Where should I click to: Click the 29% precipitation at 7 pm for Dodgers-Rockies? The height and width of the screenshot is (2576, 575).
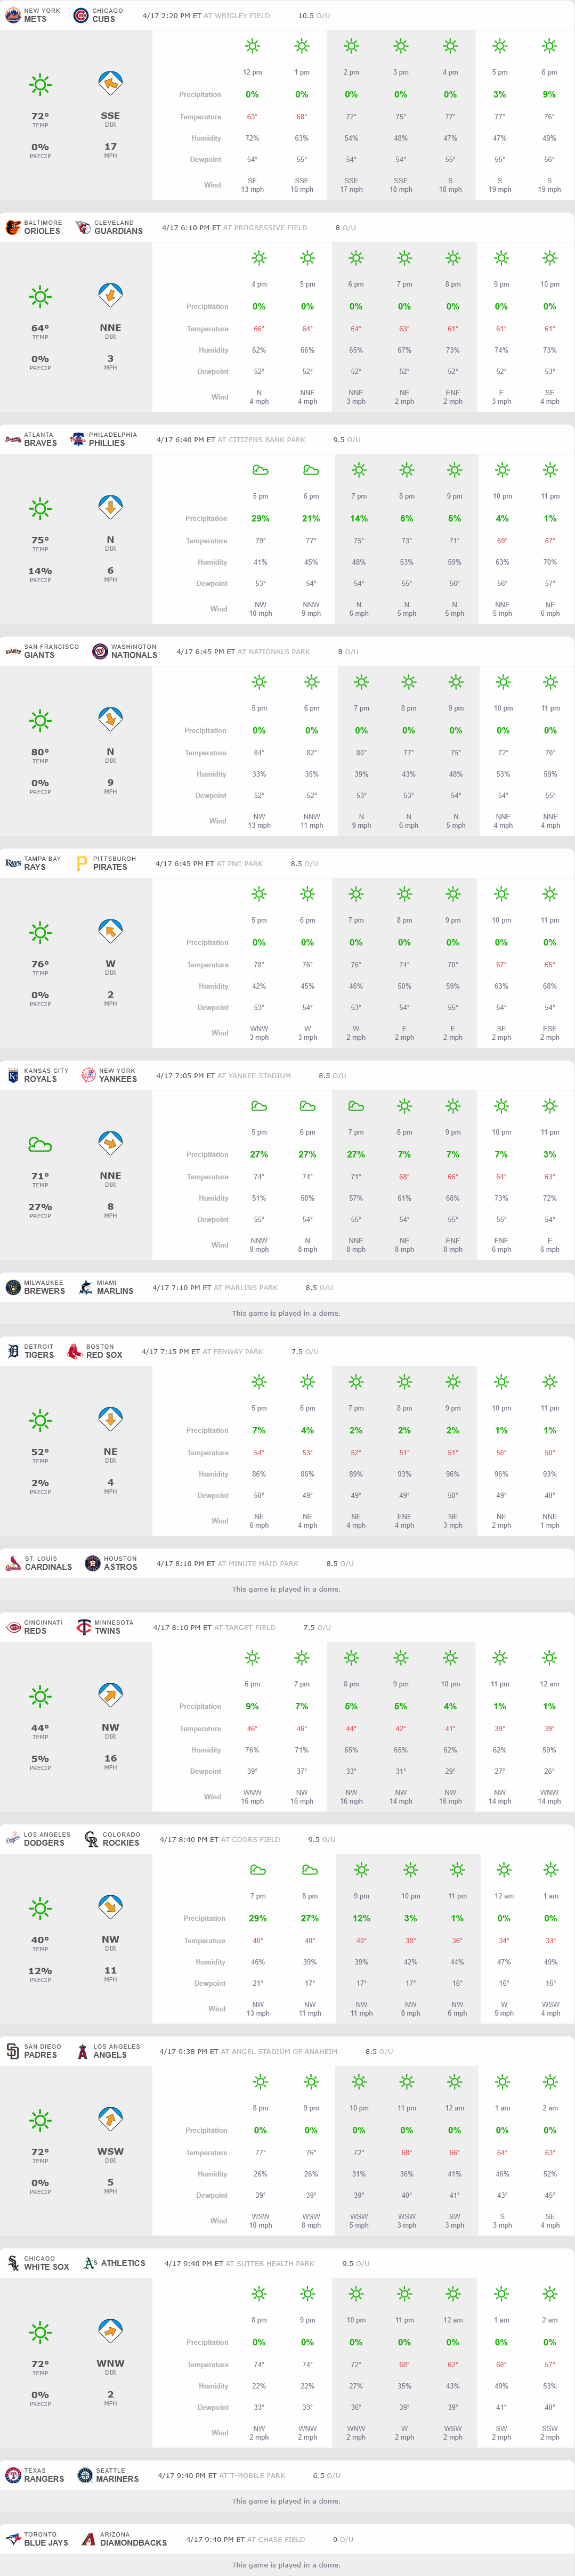tap(258, 1918)
